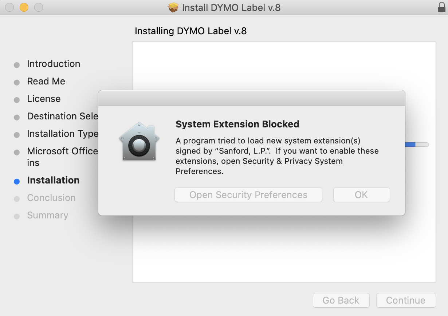The height and width of the screenshot is (316, 448).
Task: Click the Continue button
Action: tap(406, 300)
